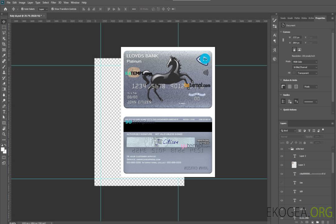Screen dimensions: 336x224
Task: Toggle Show Transform Controls checkbox
Action: (x=53, y=9)
